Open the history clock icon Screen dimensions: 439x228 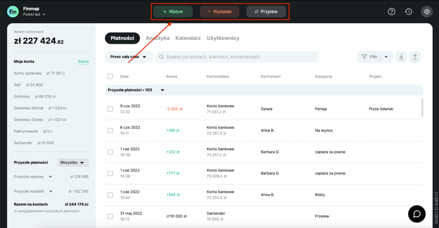(x=409, y=12)
